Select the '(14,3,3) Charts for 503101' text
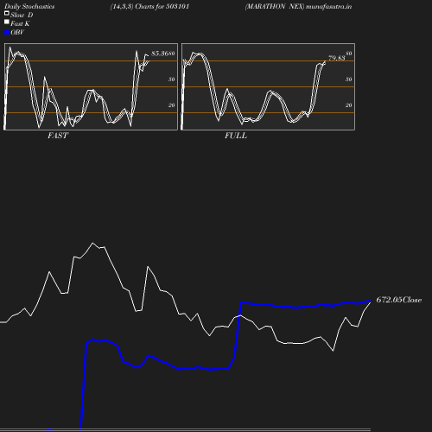432x432 pixels. point(149,7)
